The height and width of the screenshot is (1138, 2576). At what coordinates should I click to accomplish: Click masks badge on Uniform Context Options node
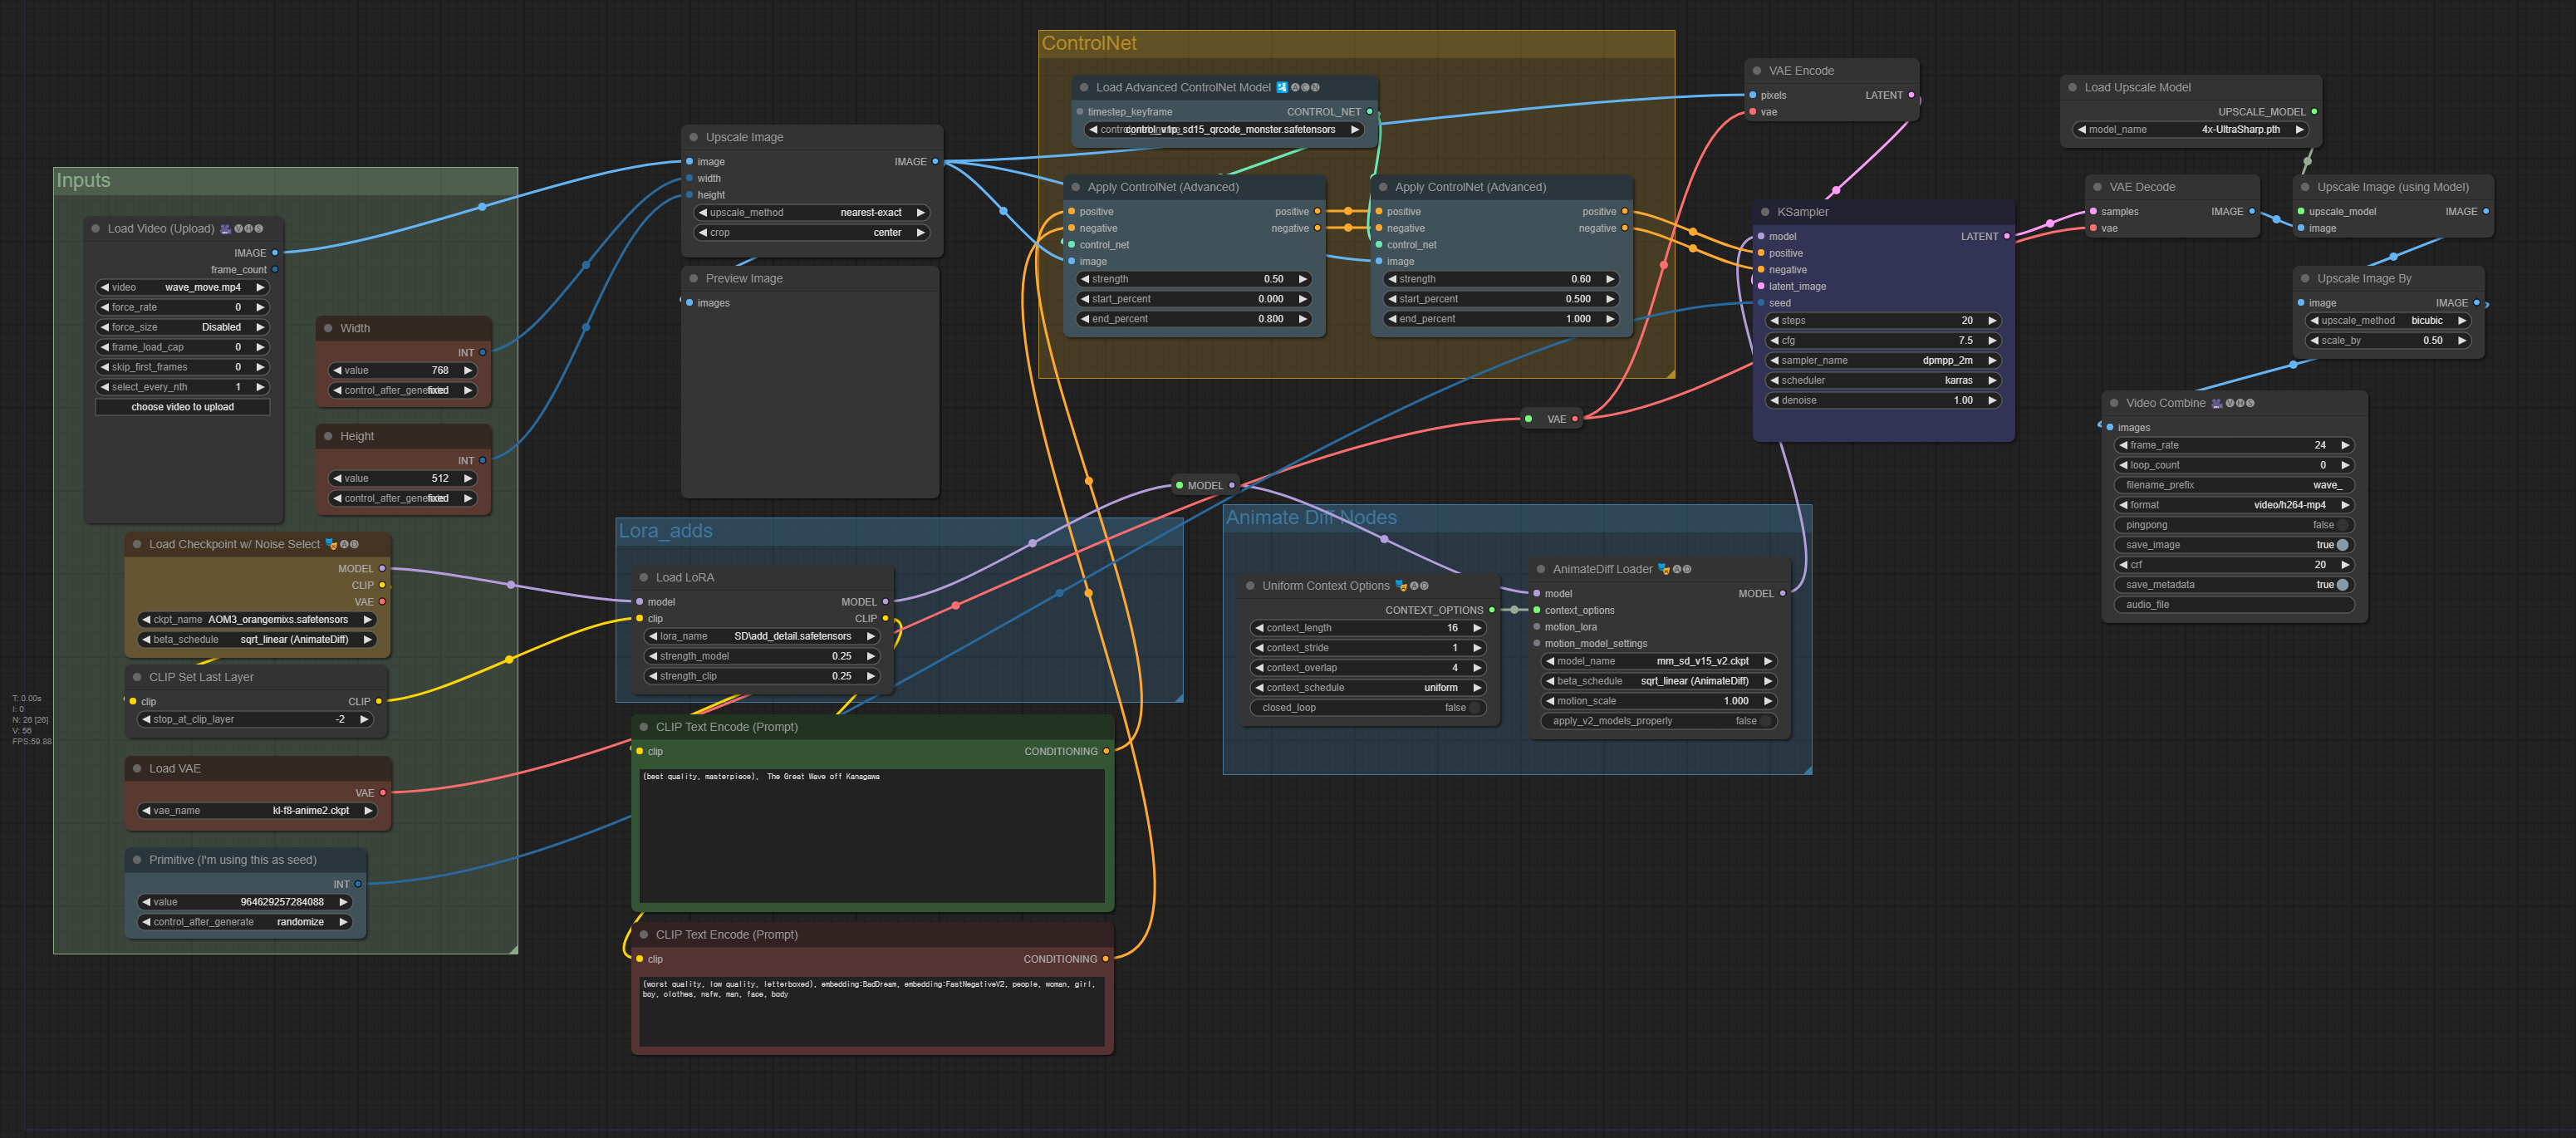[x=1401, y=586]
